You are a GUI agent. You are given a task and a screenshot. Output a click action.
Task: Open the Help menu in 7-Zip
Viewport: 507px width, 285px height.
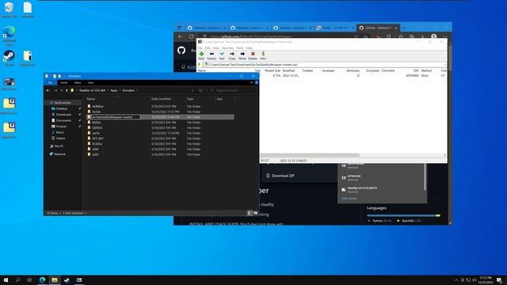249,47
